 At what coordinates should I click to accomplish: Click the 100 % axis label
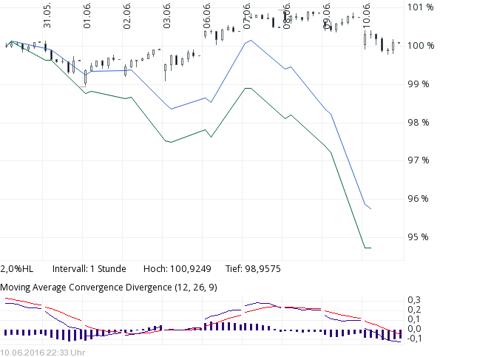point(420,46)
